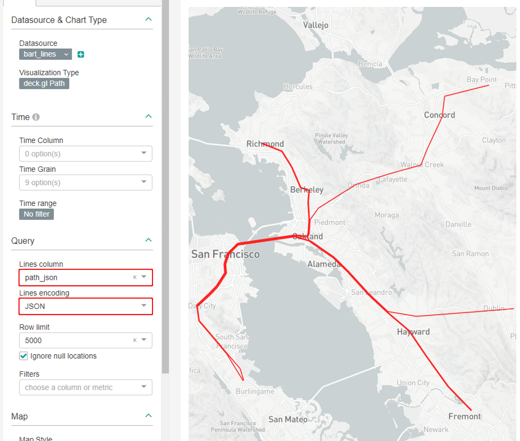Image resolution: width=520 pixels, height=441 pixels.
Task: Click the Filters column or metric field
Action: 80,387
